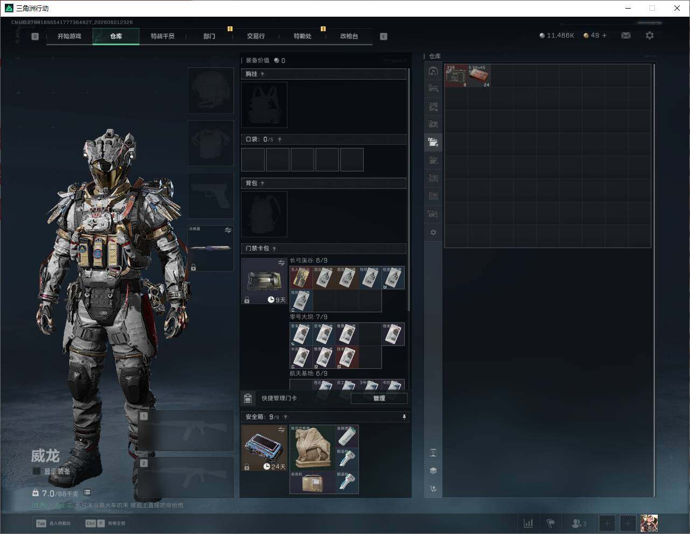Switch to the 仓库 tab
690x534 pixels.
click(x=116, y=36)
